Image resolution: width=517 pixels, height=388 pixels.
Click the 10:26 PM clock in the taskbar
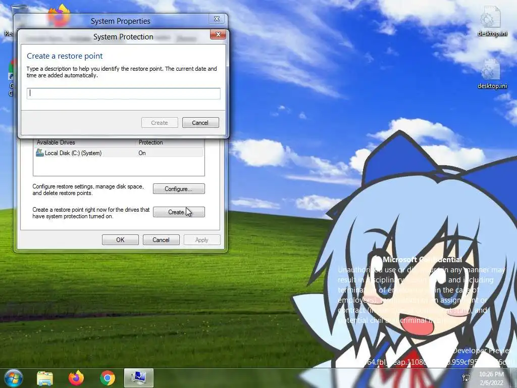[x=491, y=378]
